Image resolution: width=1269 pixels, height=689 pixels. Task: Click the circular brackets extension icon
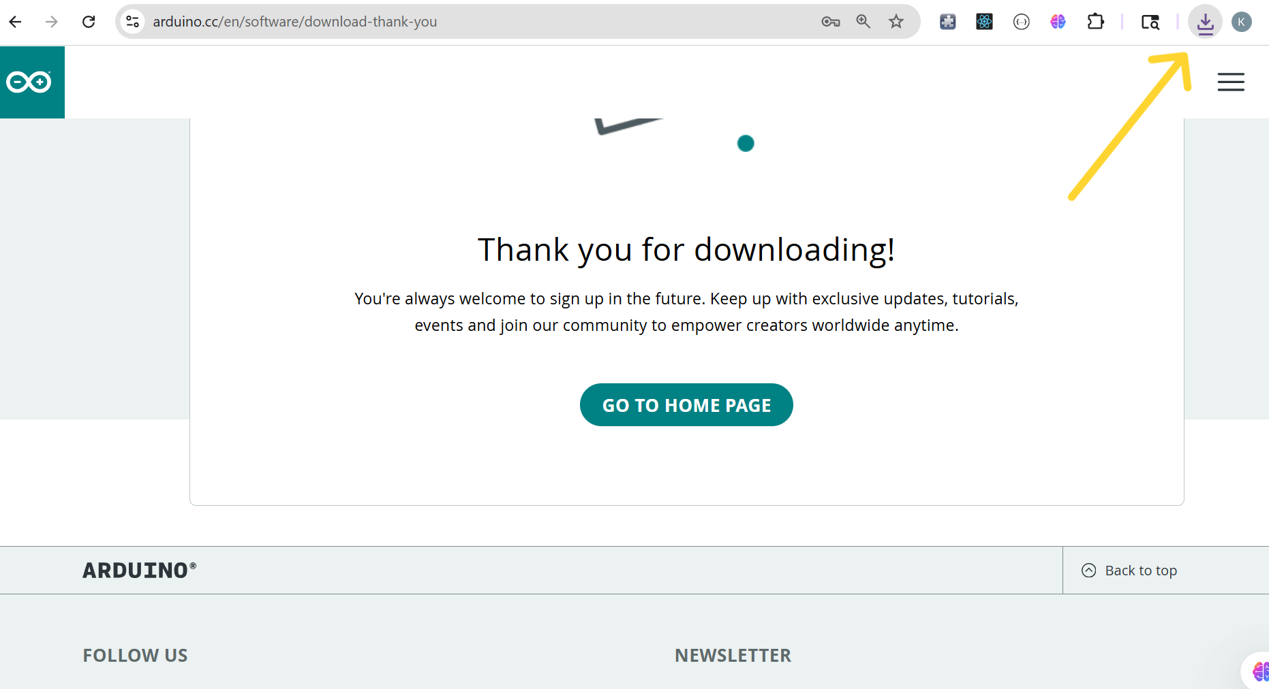(x=1022, y=22)
